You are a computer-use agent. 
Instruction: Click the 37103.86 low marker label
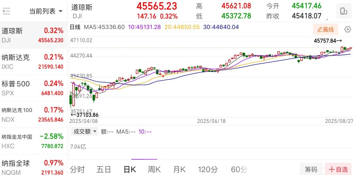coord(85,115)
